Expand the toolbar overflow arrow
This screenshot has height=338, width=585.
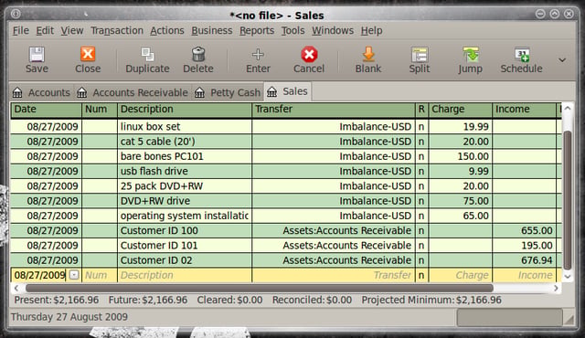(562, 59)
